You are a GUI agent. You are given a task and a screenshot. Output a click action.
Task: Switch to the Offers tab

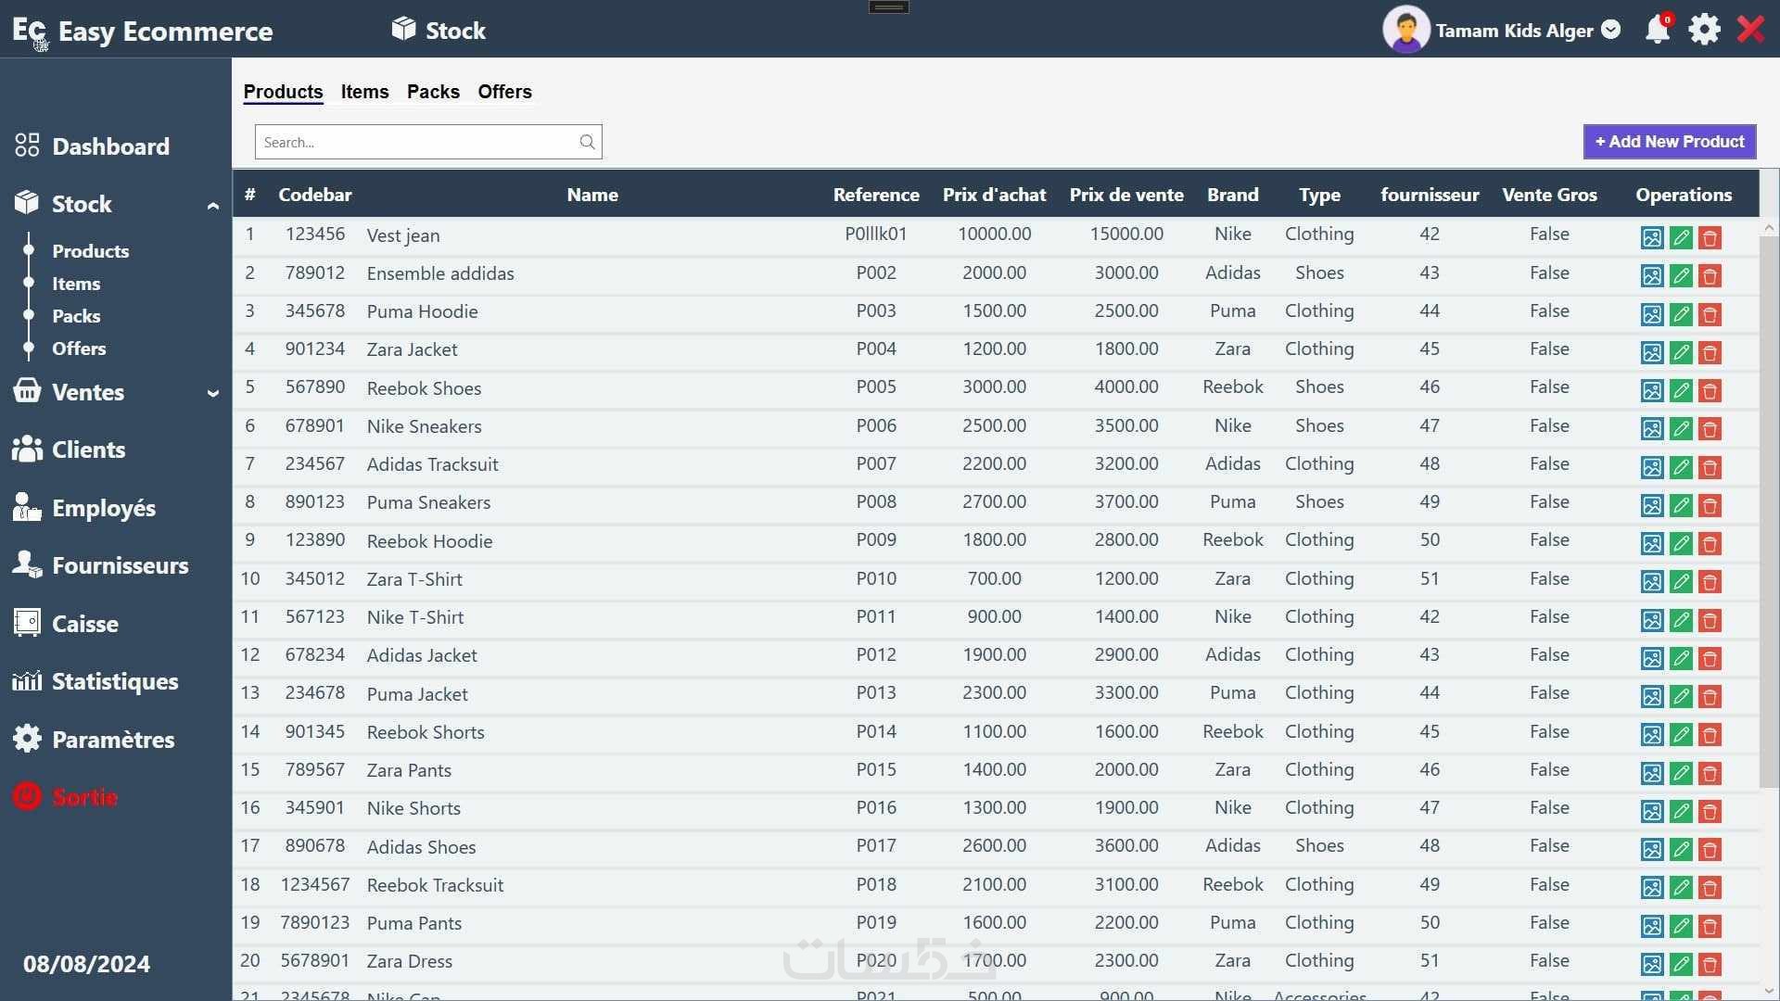click(504, 92)
